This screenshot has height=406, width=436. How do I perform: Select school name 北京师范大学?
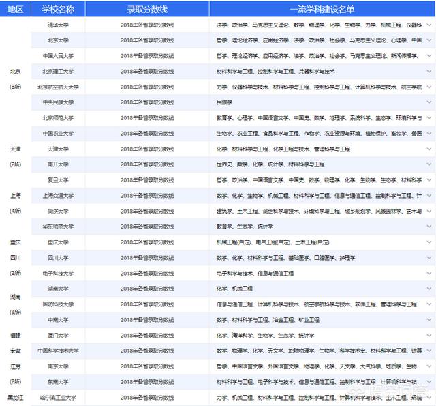click(58, 118)
